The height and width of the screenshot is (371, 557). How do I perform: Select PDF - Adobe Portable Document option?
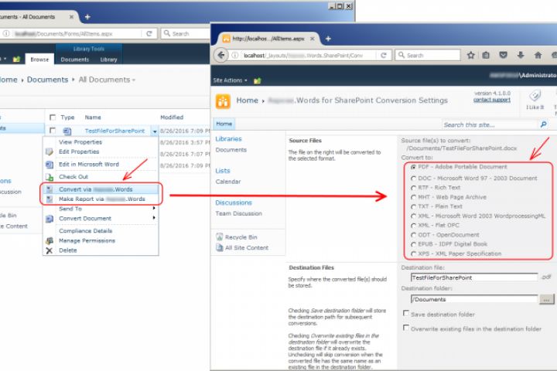coord(413,167)
